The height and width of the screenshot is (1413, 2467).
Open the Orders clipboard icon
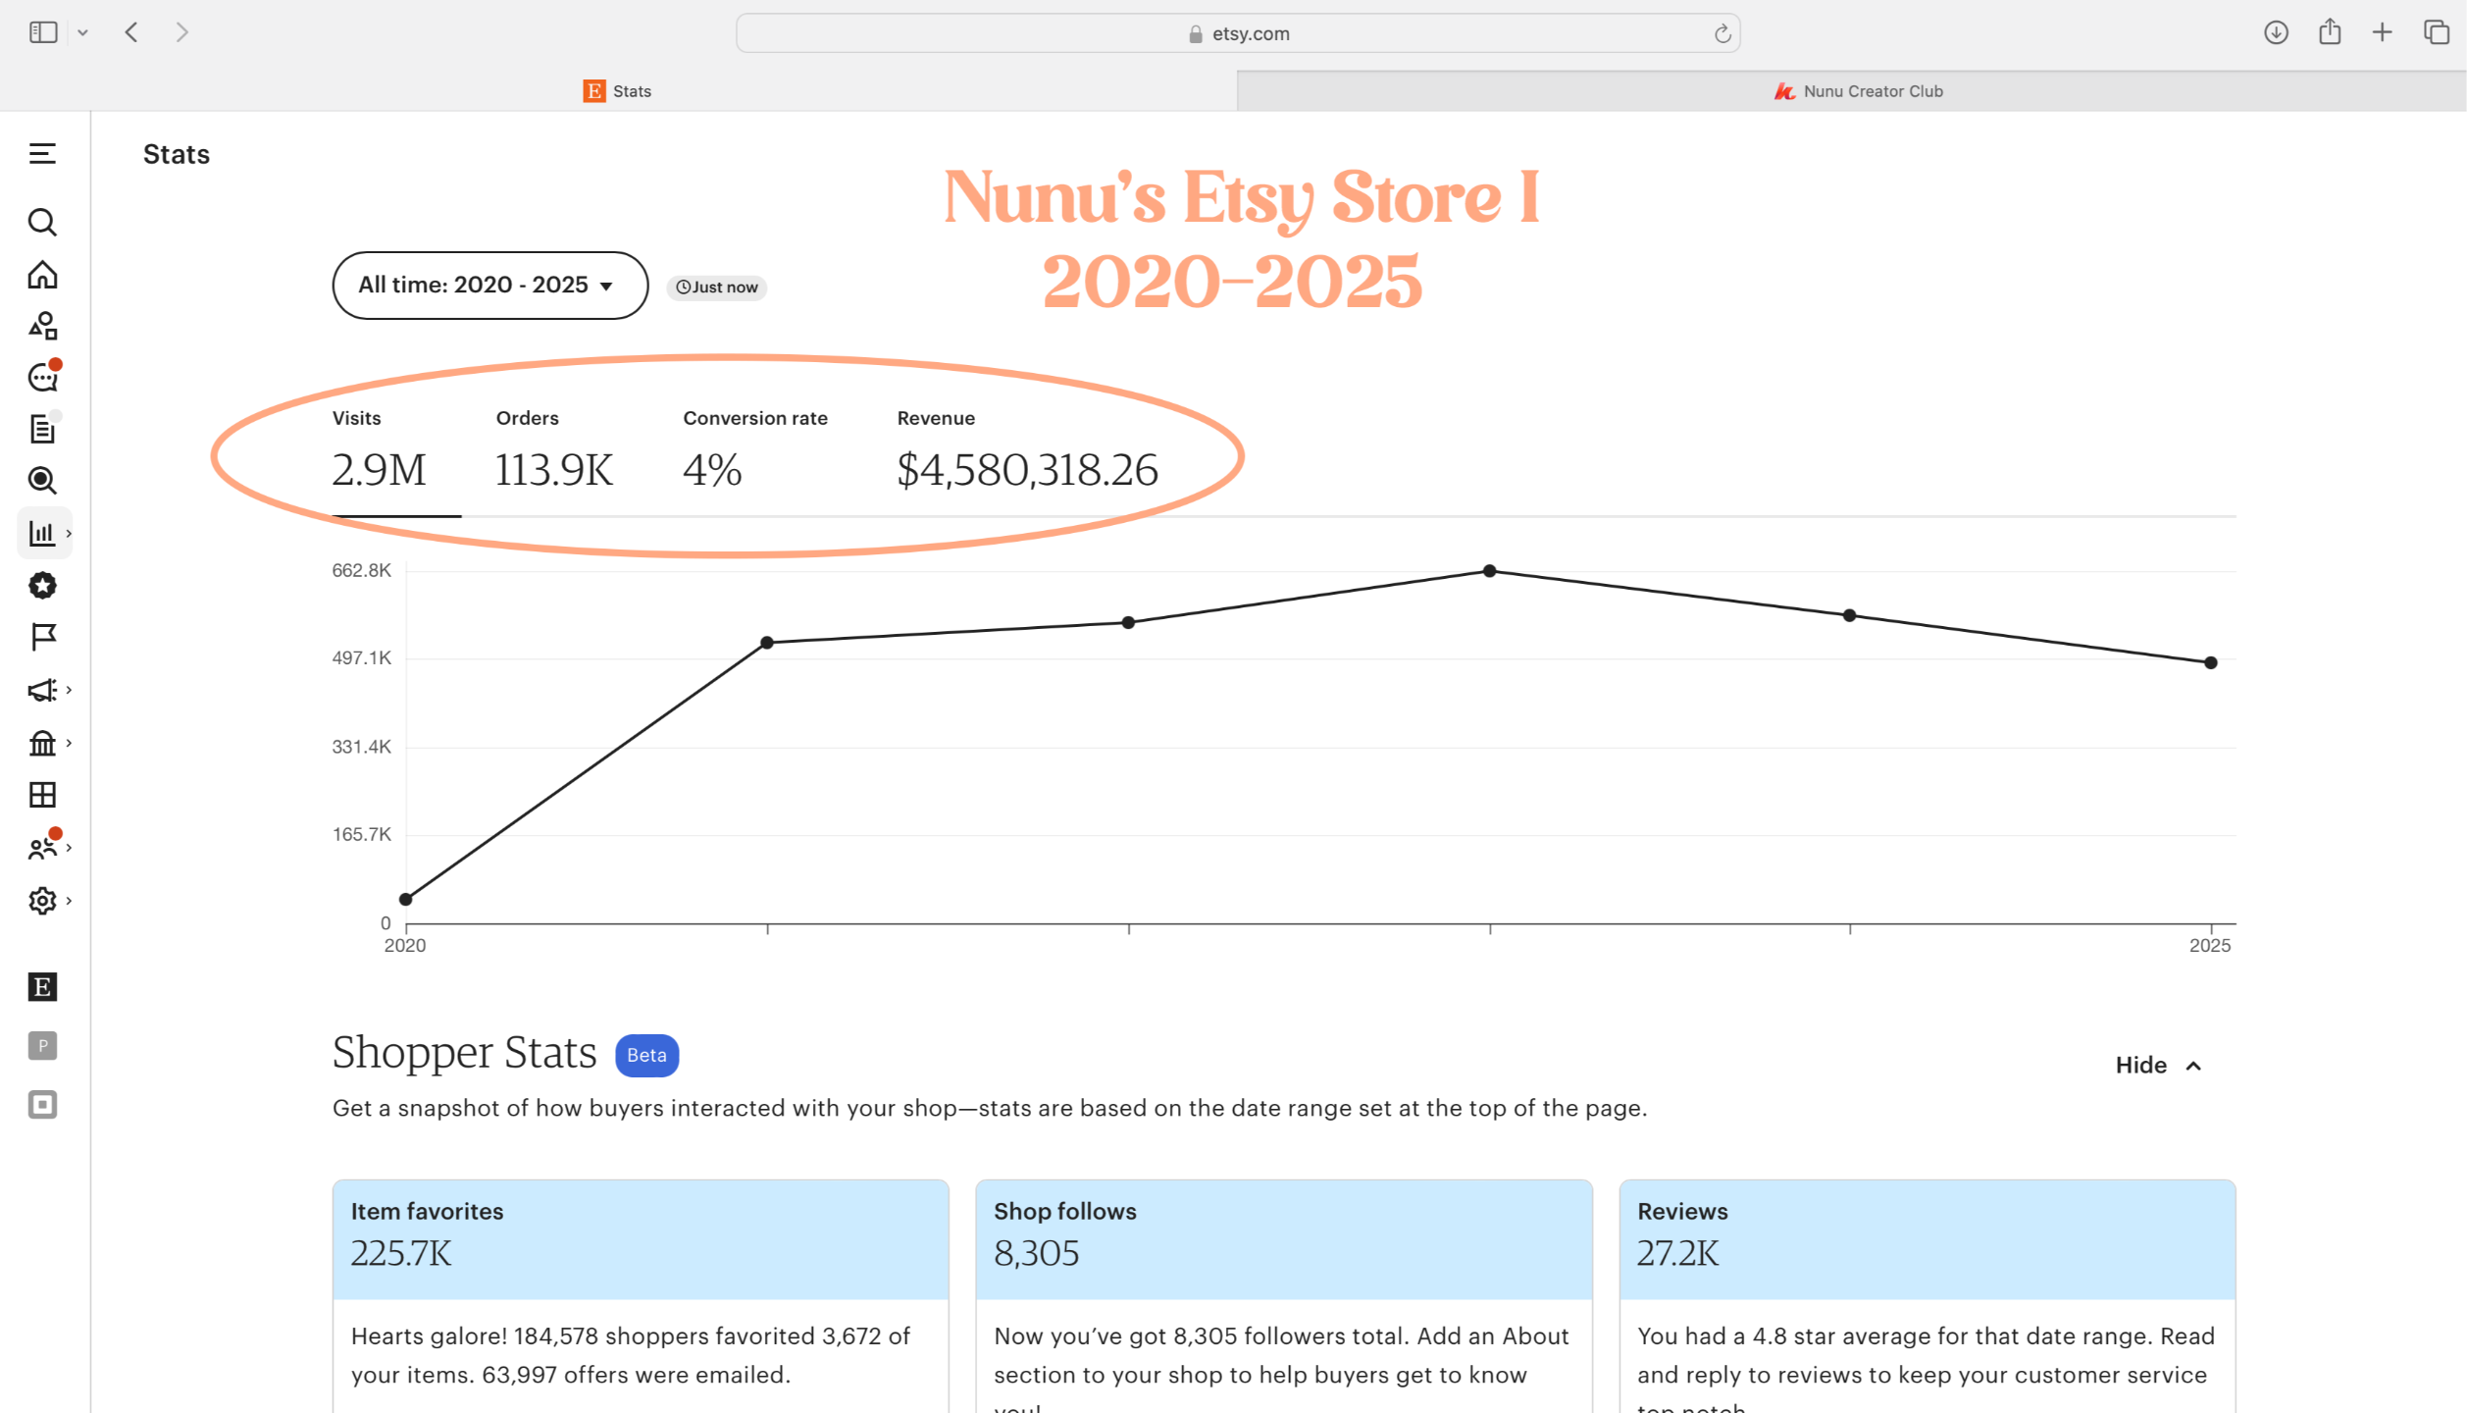click(42, 429)
